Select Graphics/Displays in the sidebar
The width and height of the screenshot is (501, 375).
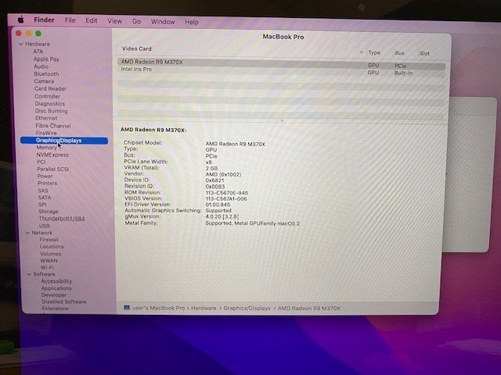(64, 141)
